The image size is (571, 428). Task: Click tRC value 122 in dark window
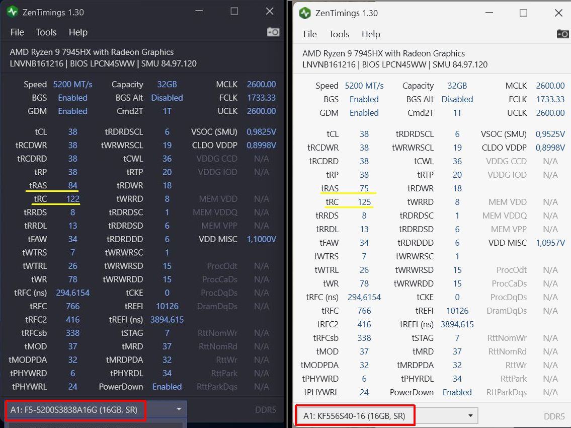coord(72,199)
